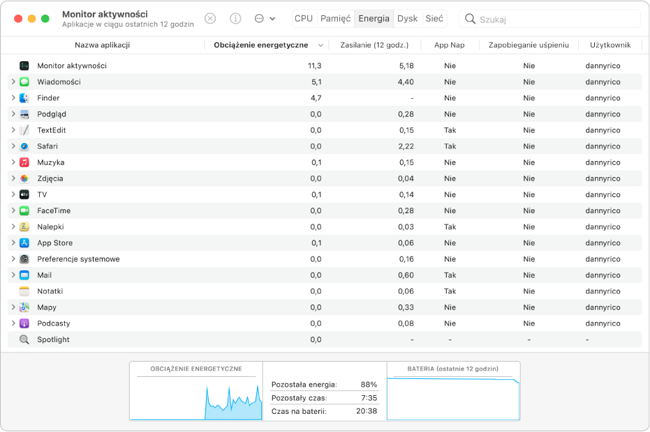Click Safari's Zasilanie value 2,22
Viewport: 650px width, 432px height.
coord(406,146)
